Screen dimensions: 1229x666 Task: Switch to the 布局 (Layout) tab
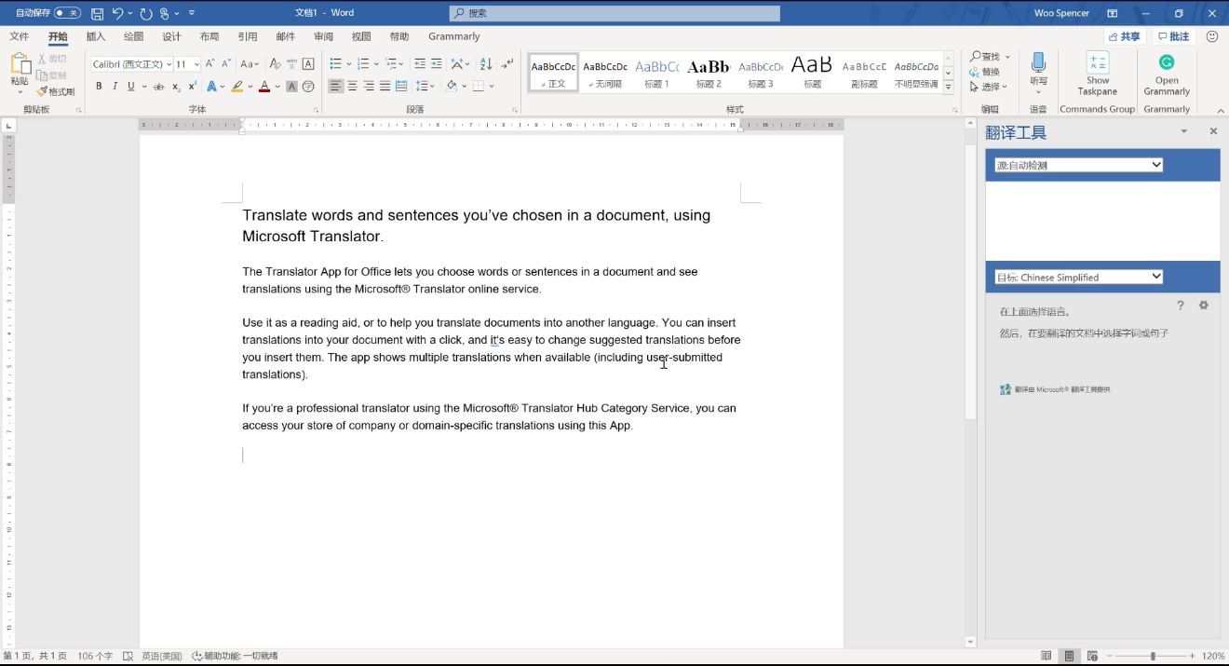pos(209,36)
